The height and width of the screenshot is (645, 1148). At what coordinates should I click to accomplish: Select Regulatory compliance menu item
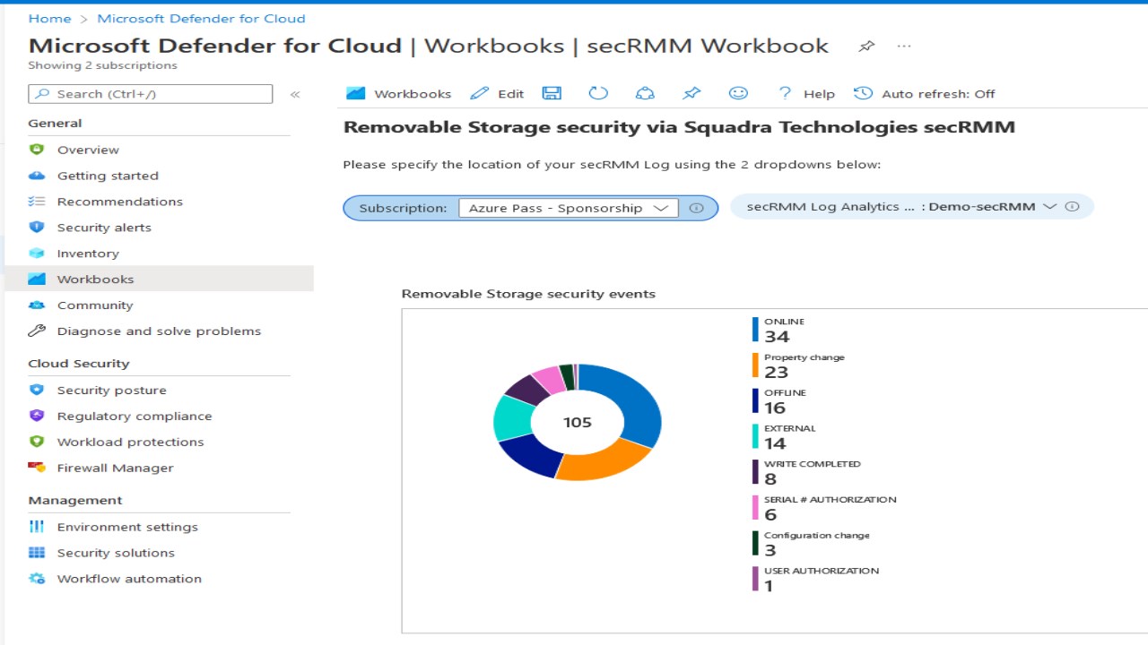coord(135,417)
